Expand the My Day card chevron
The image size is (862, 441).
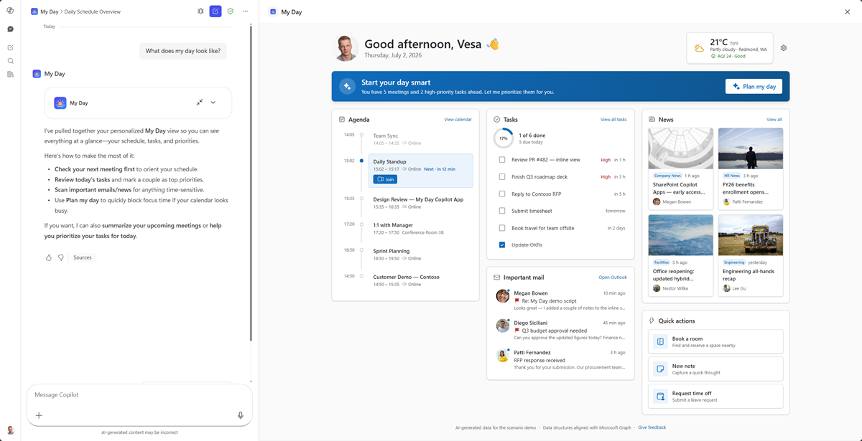(213, 103)
